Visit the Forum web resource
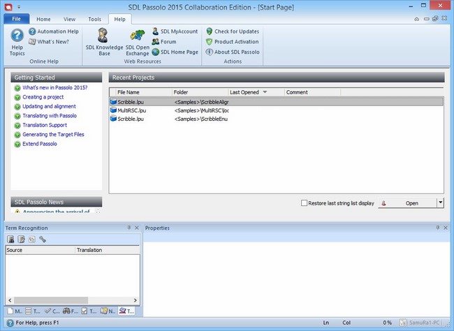Image resolution: width=454 pixels, height=331 pixels. pyautogui.click(x=164, y=42)
